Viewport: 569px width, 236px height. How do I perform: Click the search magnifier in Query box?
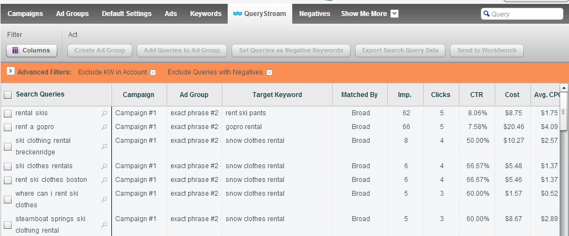click(x=486, y=14)
